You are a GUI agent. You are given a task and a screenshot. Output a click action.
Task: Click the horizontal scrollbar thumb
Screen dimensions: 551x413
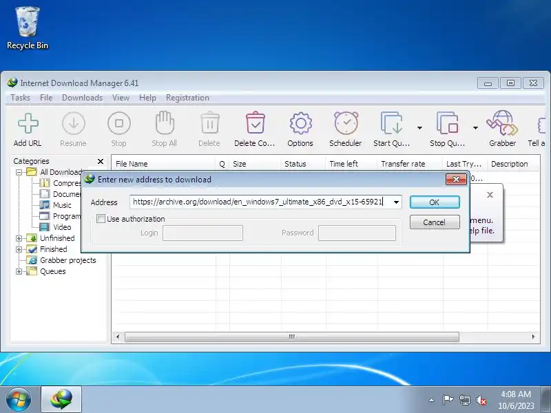(x=291, y=337)
